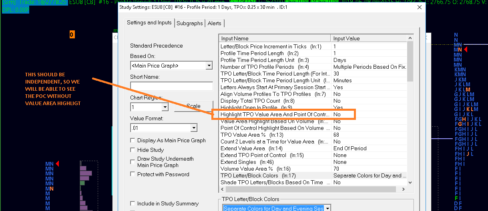Select the Settings and Inputs tab
This screenshot has width=488, height=211.
[x=149, y=23]
